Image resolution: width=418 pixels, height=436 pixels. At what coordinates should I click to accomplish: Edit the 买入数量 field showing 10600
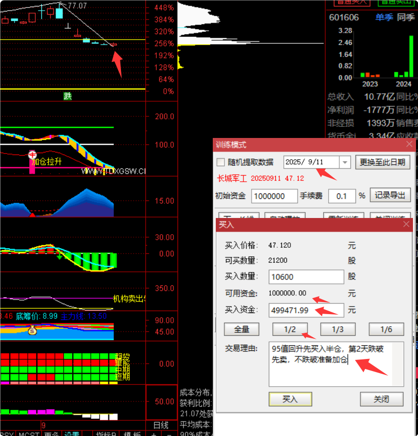click(x=306, y=277)
